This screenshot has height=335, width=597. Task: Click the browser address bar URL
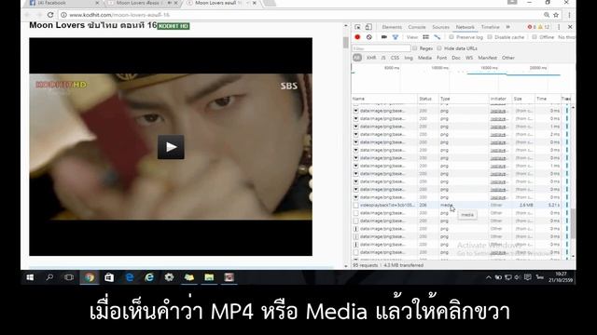(119, 15)
